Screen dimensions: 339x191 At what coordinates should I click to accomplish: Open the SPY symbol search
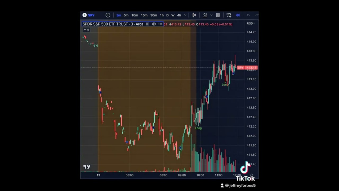88,15
